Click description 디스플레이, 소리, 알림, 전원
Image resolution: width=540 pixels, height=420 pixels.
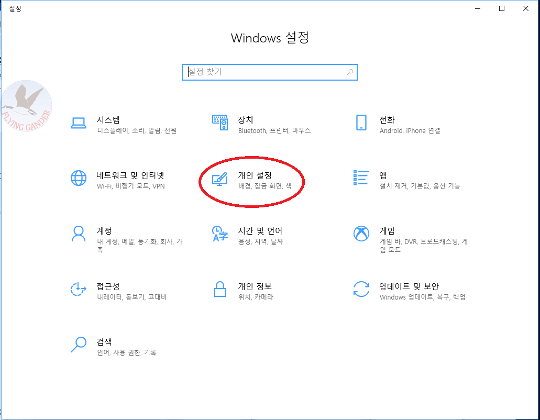click(137, 130)
